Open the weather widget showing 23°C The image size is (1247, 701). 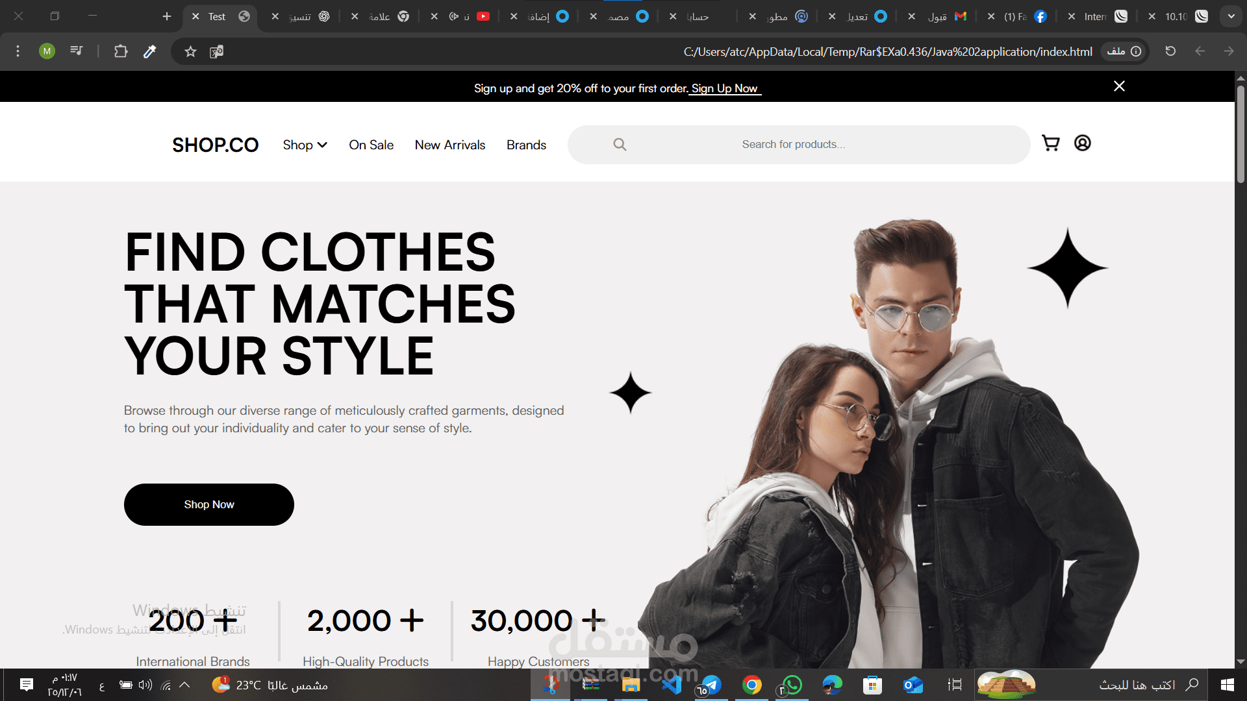[x=270, y=685]
